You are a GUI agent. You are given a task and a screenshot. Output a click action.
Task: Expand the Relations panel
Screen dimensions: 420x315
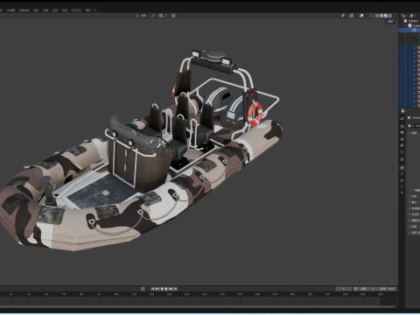(414, 196)
